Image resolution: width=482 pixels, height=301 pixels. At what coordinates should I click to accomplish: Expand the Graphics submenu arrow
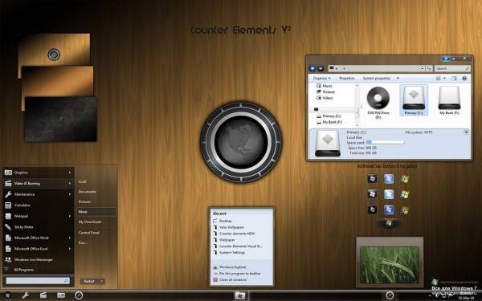[70, 173]
